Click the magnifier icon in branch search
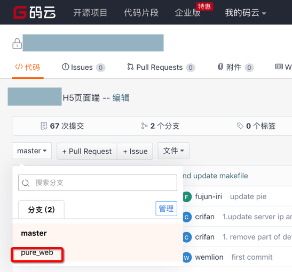Screen dimensions: 292x272 [x=26, y=183]
